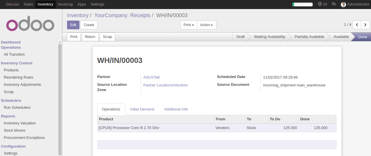Open the @ 10 mentions inbox

pos(322,4)
